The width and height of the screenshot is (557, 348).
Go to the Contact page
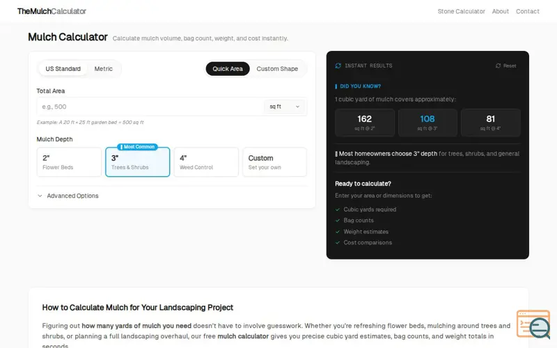coord(528,11)
